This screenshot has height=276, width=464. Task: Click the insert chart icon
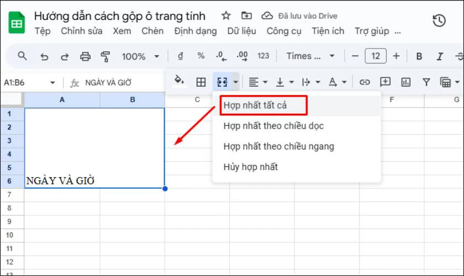406,82
